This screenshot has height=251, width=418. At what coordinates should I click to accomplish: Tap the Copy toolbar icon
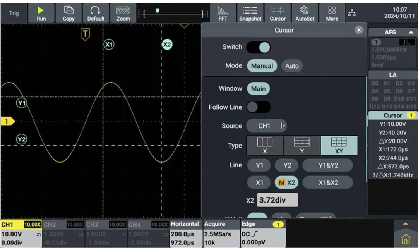69,13
